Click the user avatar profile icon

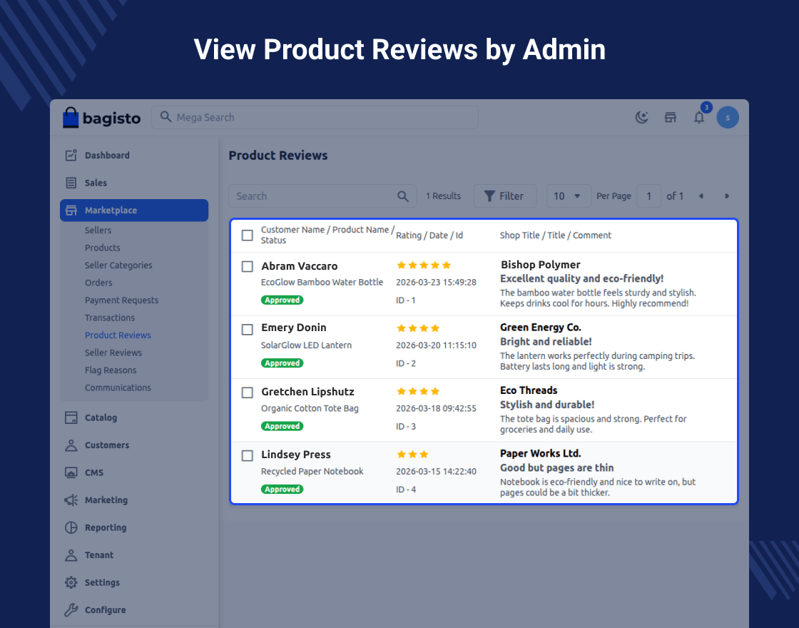pos(728,118)
